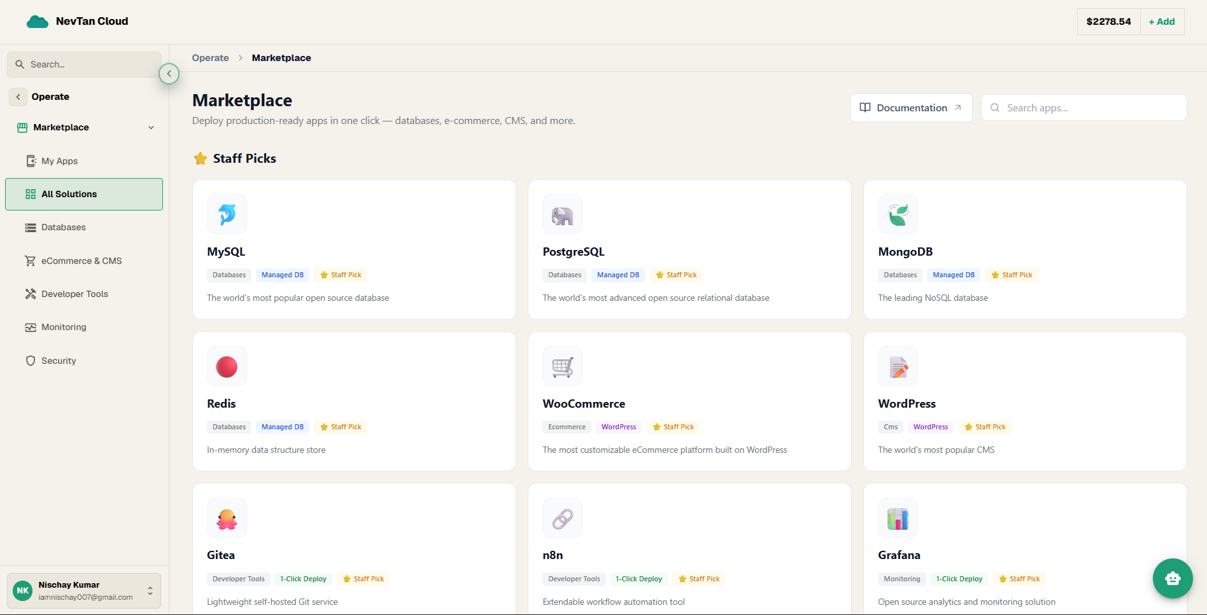The image size is (1207, 615).
Task: Open the Redis card title
Action: (222, 404)
